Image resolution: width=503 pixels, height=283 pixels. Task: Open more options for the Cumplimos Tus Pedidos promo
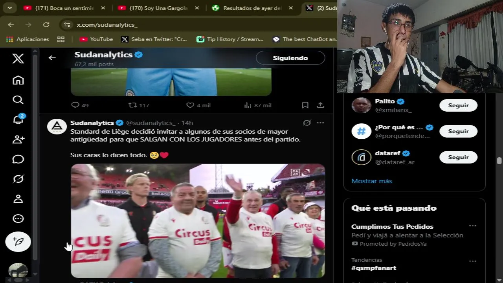click(x=473, y=226)
